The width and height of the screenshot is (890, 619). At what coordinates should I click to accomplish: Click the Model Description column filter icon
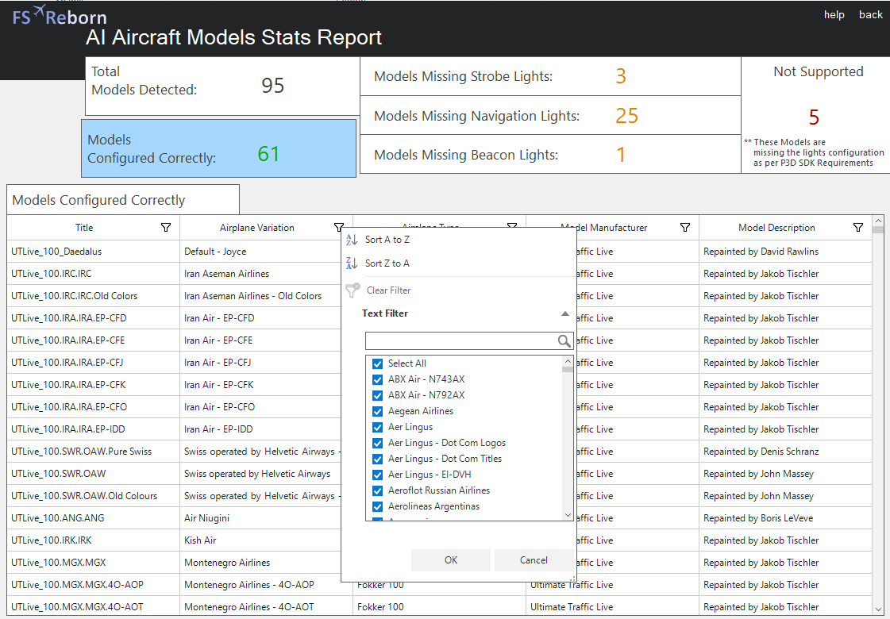coord(857,228)
